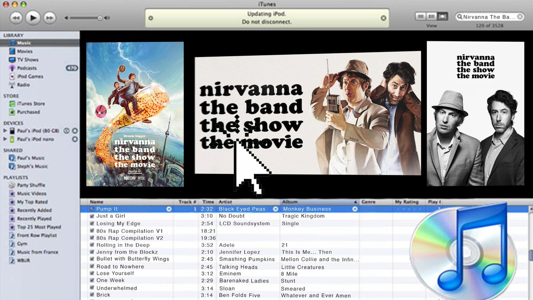Eject Paul's iPod (80 GB)
The height and width of the screenshot is (300, 533).
(75, 131)
